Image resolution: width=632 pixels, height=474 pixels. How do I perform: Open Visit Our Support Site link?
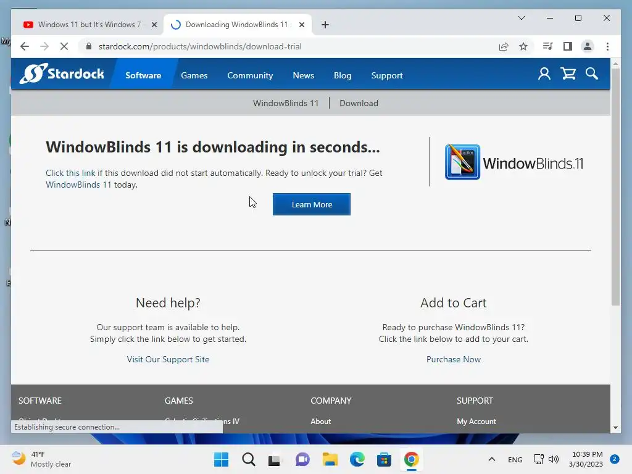tap(168, 359)
